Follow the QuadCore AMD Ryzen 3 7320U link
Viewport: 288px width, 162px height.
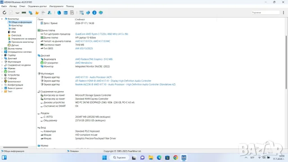pos(102,34)
